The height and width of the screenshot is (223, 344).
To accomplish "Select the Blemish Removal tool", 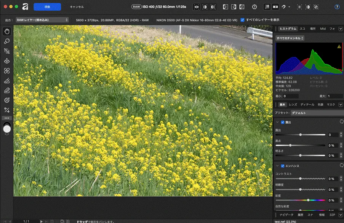I will point(6,70).
